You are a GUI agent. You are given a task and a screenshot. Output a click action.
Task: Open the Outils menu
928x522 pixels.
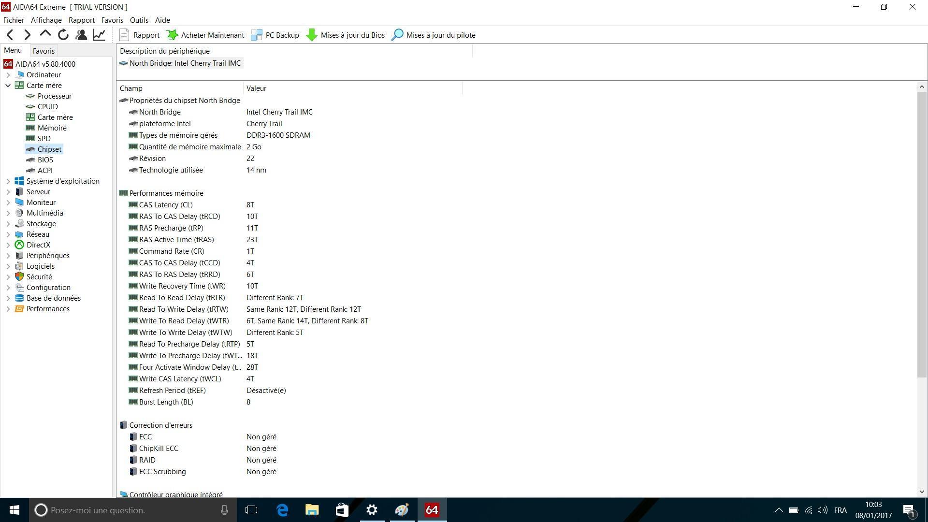click(139, 20)
